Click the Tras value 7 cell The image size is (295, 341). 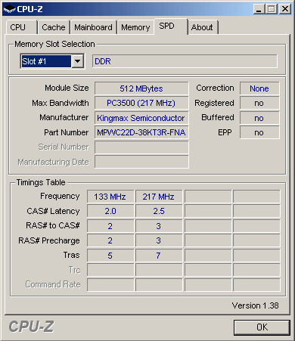click(x=159, y=256)
